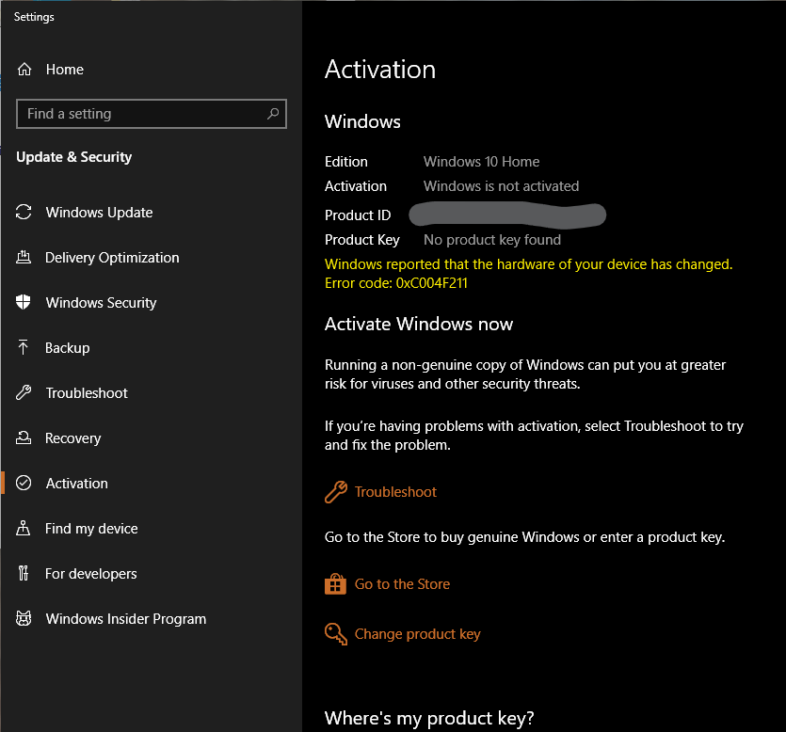Click the Change product key link
The width and height of the screenshot is (786, 732).
pos(418,634)
